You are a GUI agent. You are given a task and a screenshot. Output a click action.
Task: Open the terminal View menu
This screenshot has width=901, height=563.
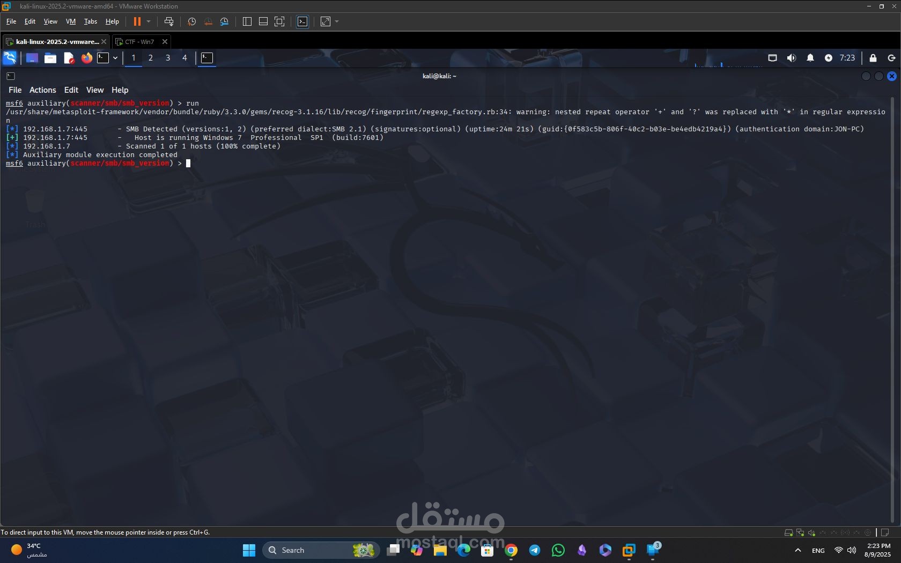coord(95,90)
